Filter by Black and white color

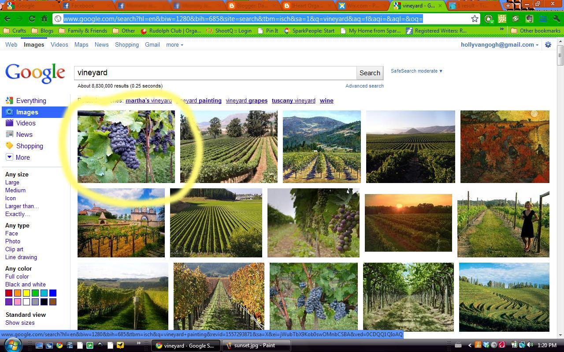click(x=26, y=285)
